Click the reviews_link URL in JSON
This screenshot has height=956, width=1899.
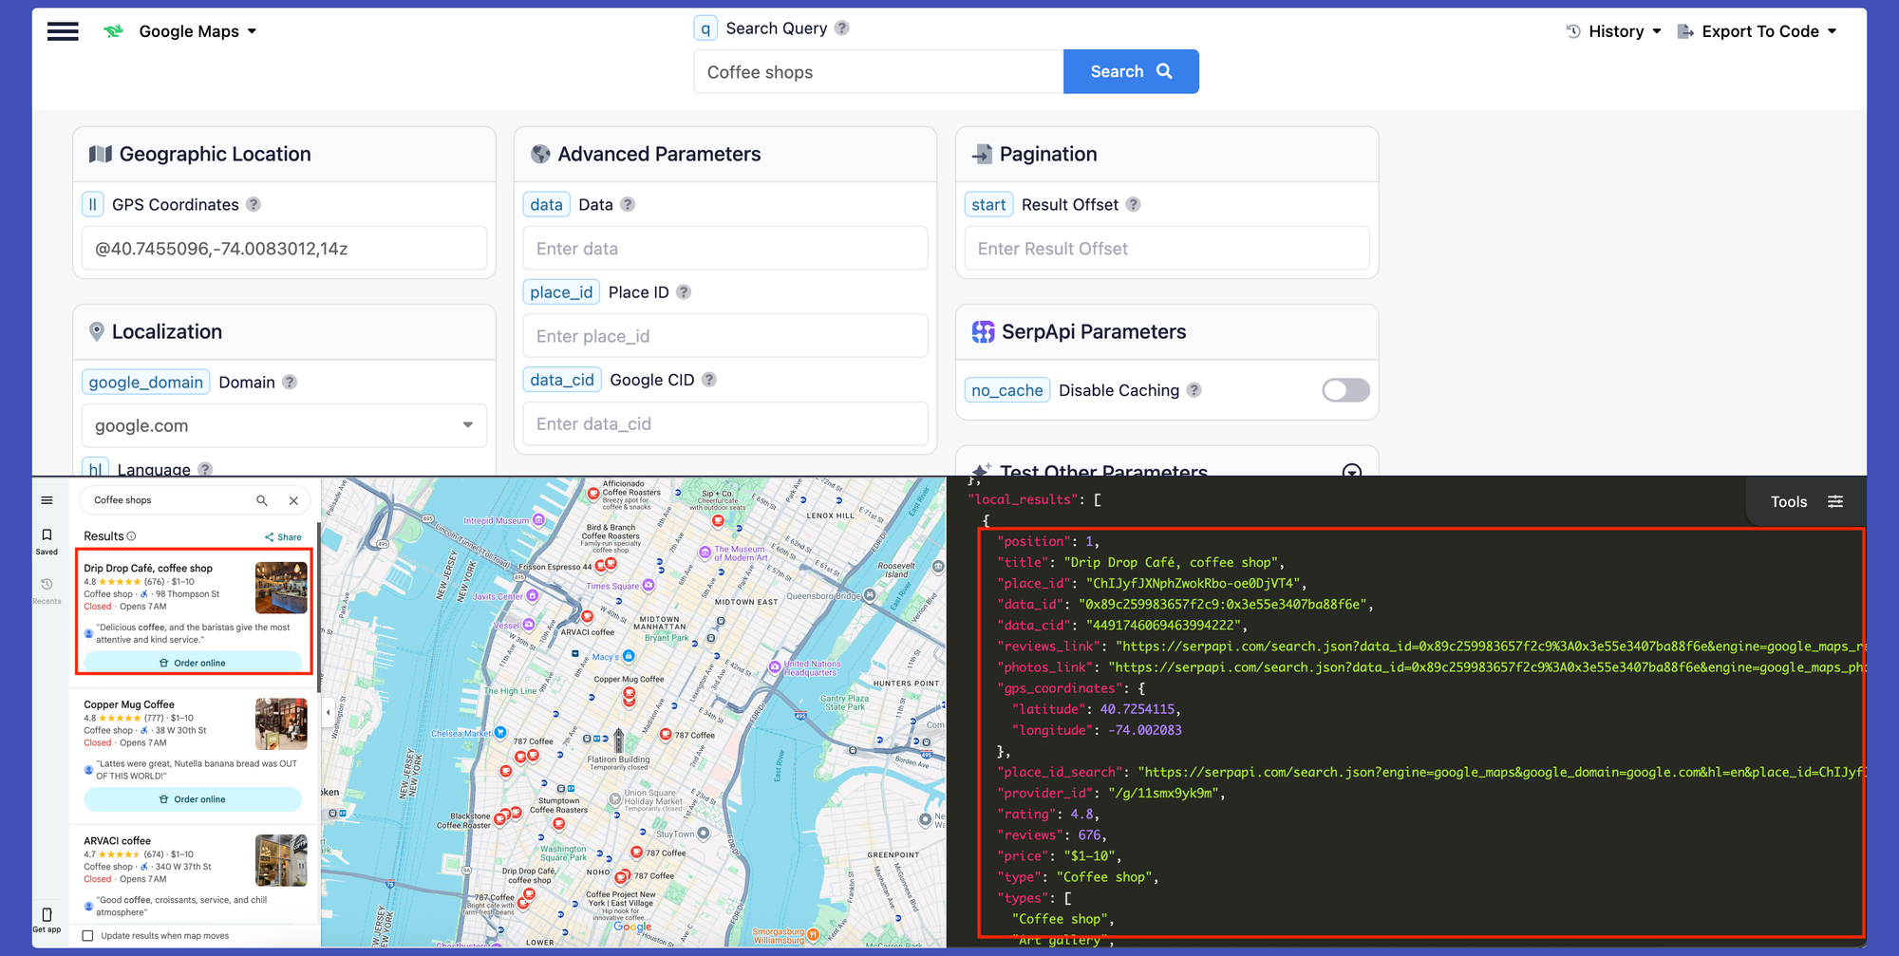pos(1491,647)
